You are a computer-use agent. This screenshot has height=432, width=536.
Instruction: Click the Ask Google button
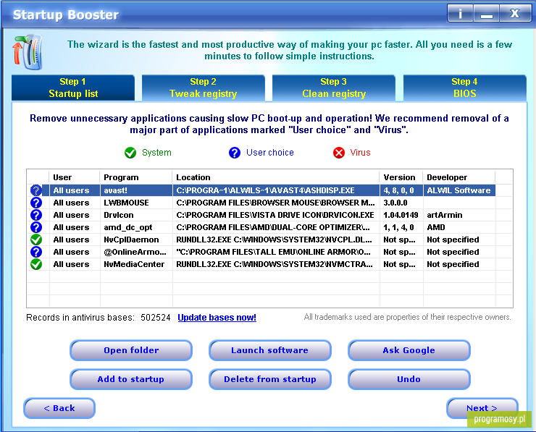click(x=409, y=350)
